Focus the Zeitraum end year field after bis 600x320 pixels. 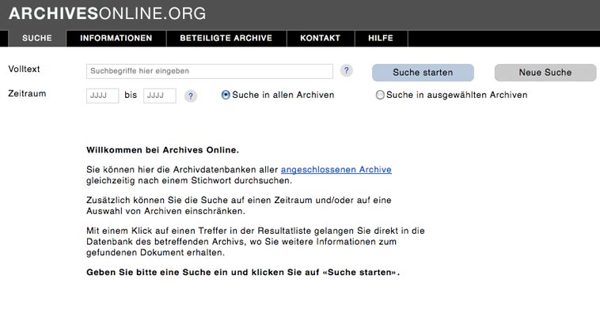(x=160, y=96)
